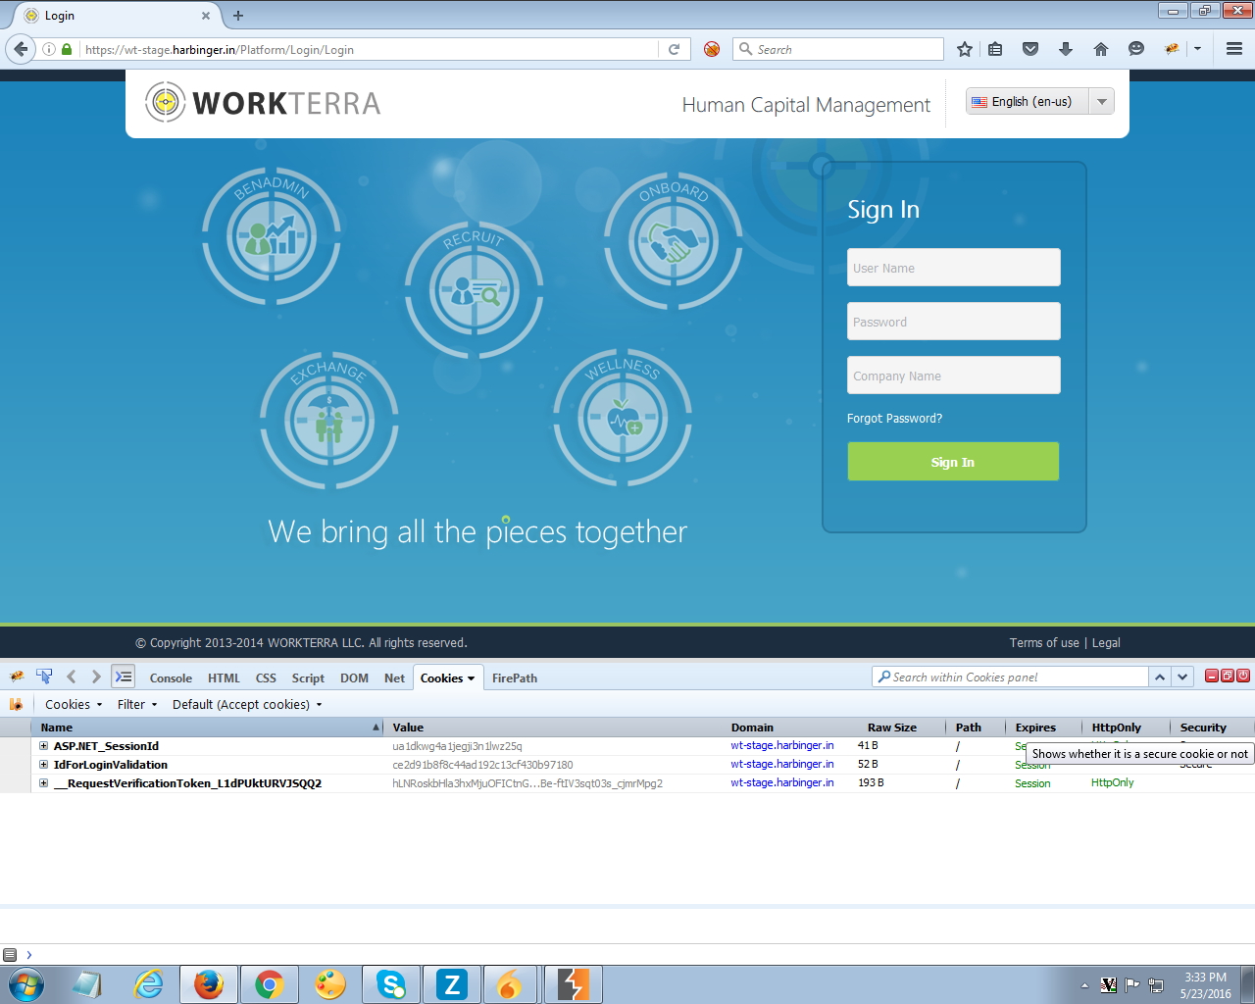Click the WORKTERRA logo
Screen dimensions: 1255x1004
click(x=263, y=103)
